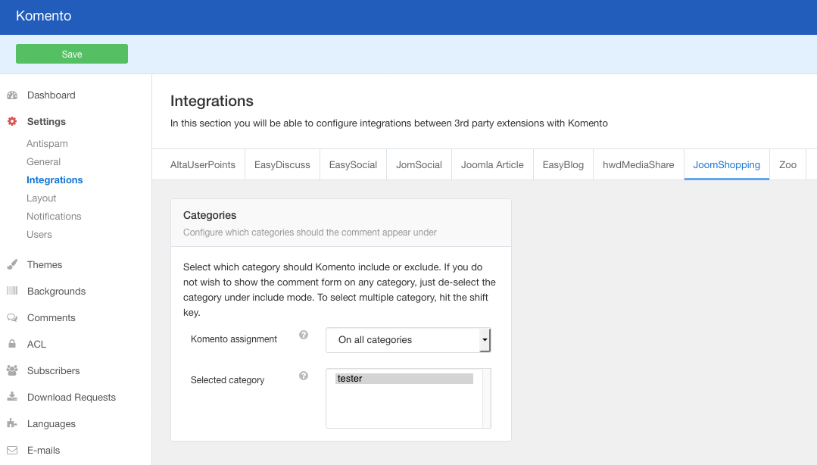
Task: Open Layout settings
Action: point(41,198)
